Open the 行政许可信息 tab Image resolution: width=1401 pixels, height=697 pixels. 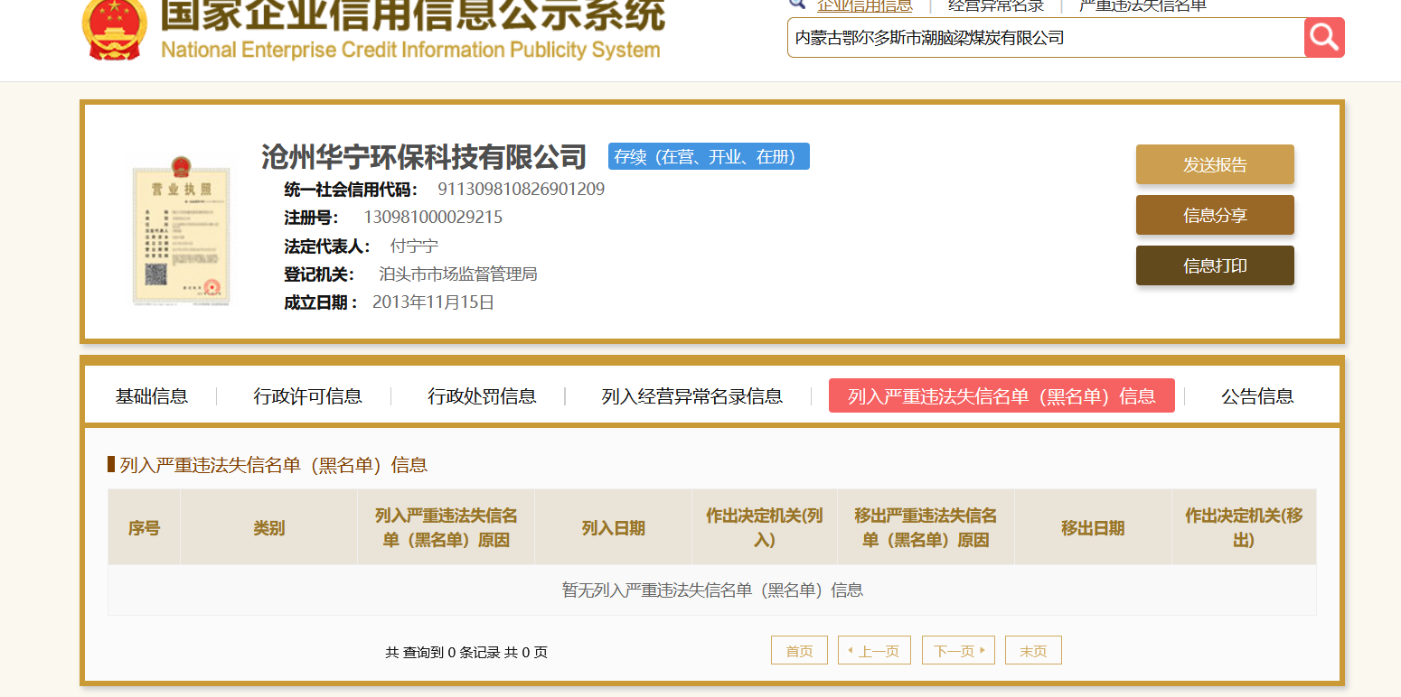307,395
